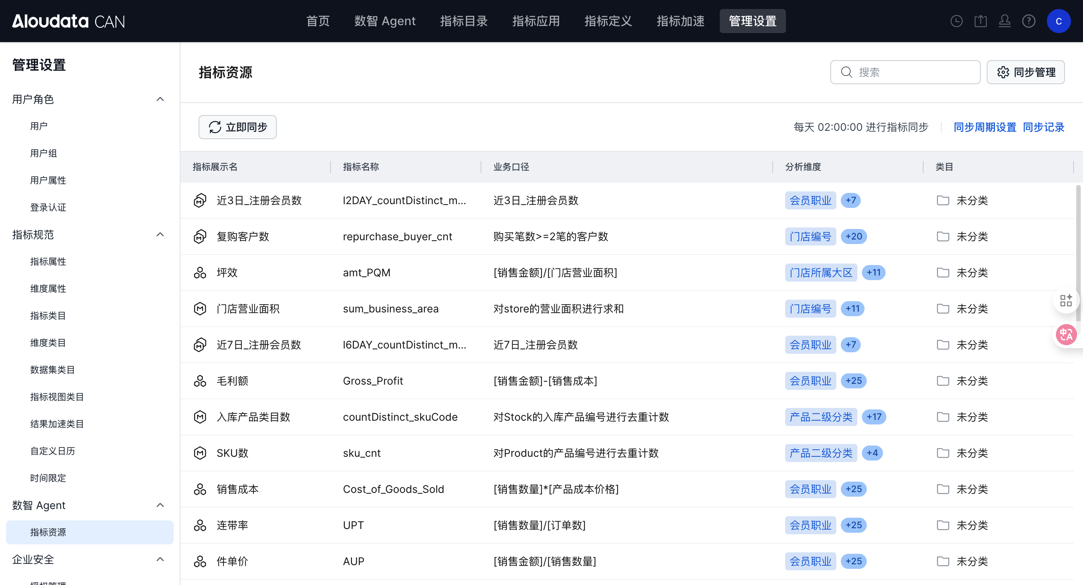The height and width of the screenshot is (585, 1083).
Task: Open the 指标加速 top navigation item
Action: [680, 21]
